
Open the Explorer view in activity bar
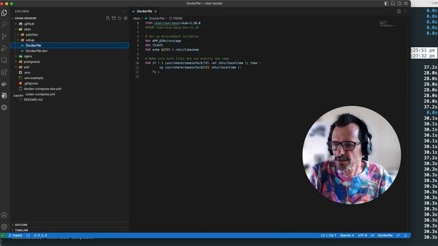[x=4, y=13]
